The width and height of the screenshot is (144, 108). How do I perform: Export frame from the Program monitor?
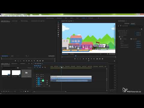102,59
